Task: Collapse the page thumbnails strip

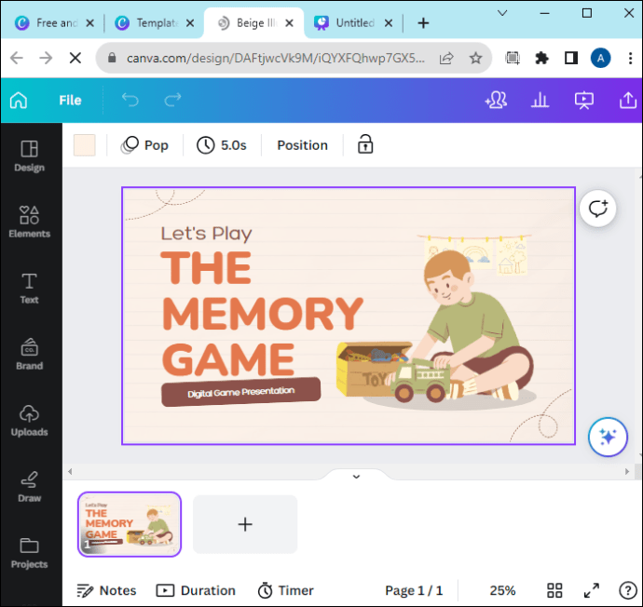Action: [356, 477]
